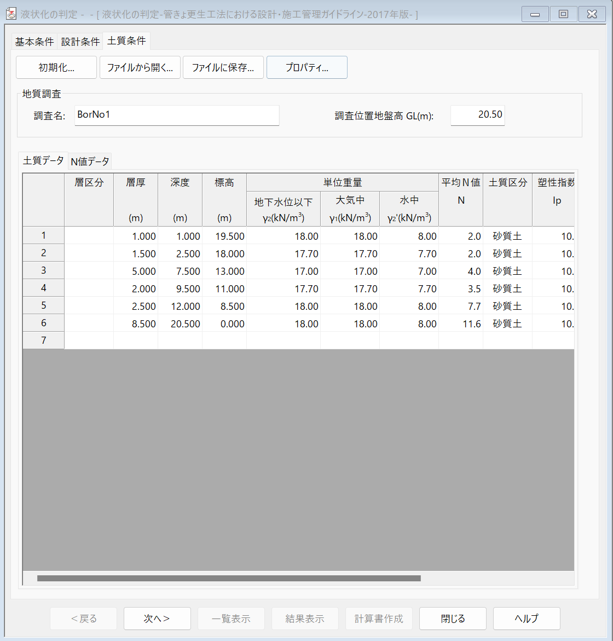This screenshot has width=613, height=641.
Task: Click 砂質土 cell in row 6
Action: pos(507,324)
